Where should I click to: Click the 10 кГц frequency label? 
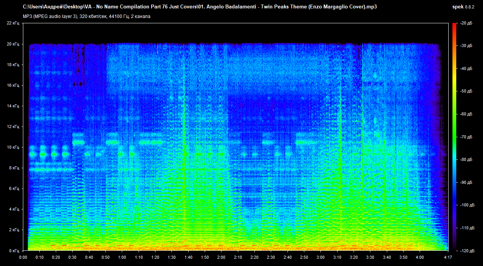click(13, 147)
